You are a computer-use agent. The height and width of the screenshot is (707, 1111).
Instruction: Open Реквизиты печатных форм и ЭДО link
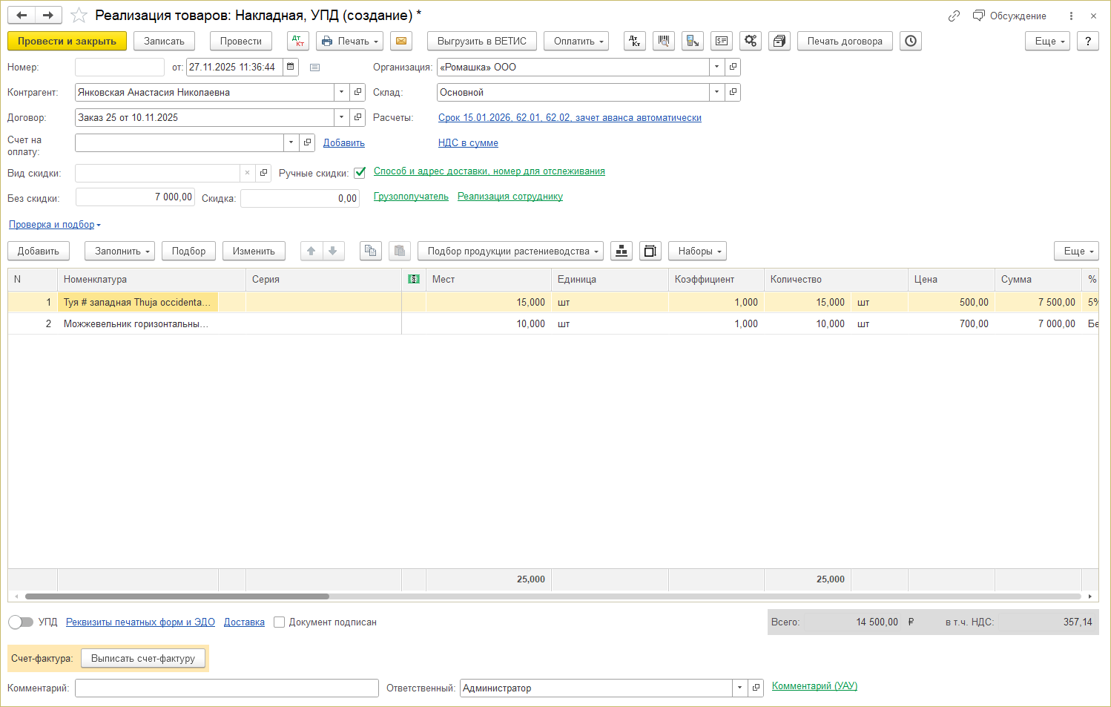pyautogui.click(x=140, y=622)
